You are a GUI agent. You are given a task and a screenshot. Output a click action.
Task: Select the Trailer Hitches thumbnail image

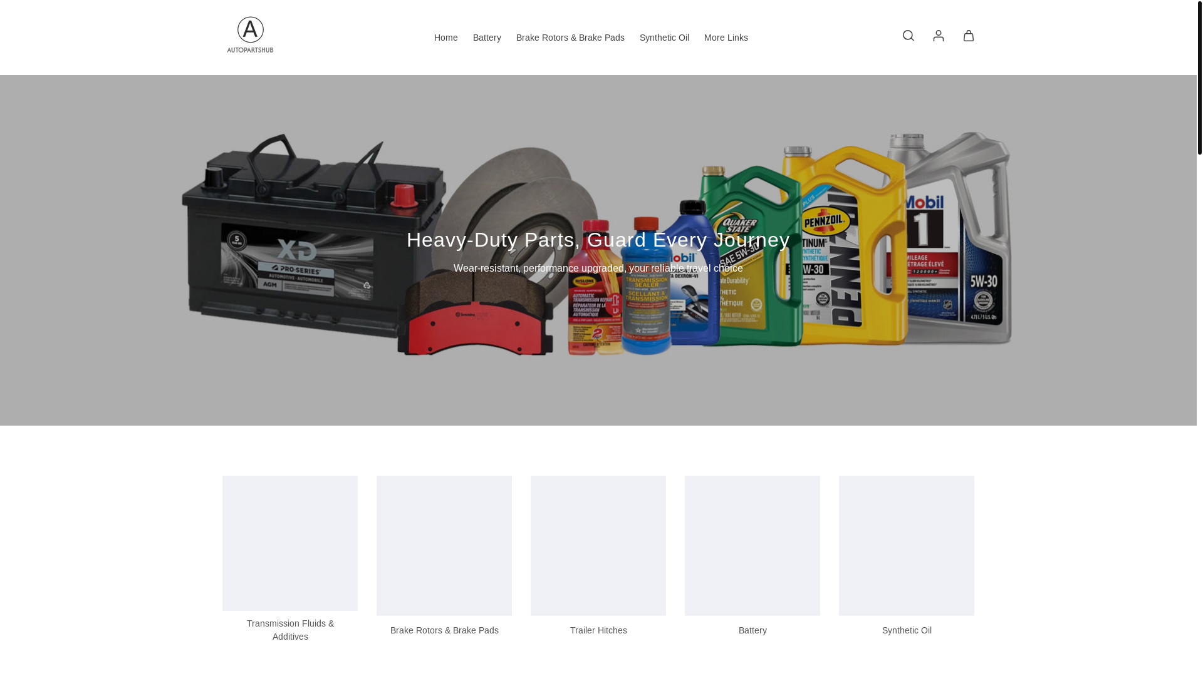[x=598, y=545]
